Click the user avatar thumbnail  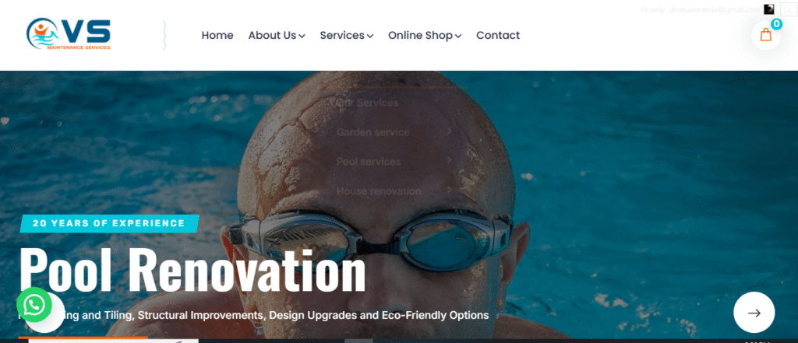pos(769,9)
